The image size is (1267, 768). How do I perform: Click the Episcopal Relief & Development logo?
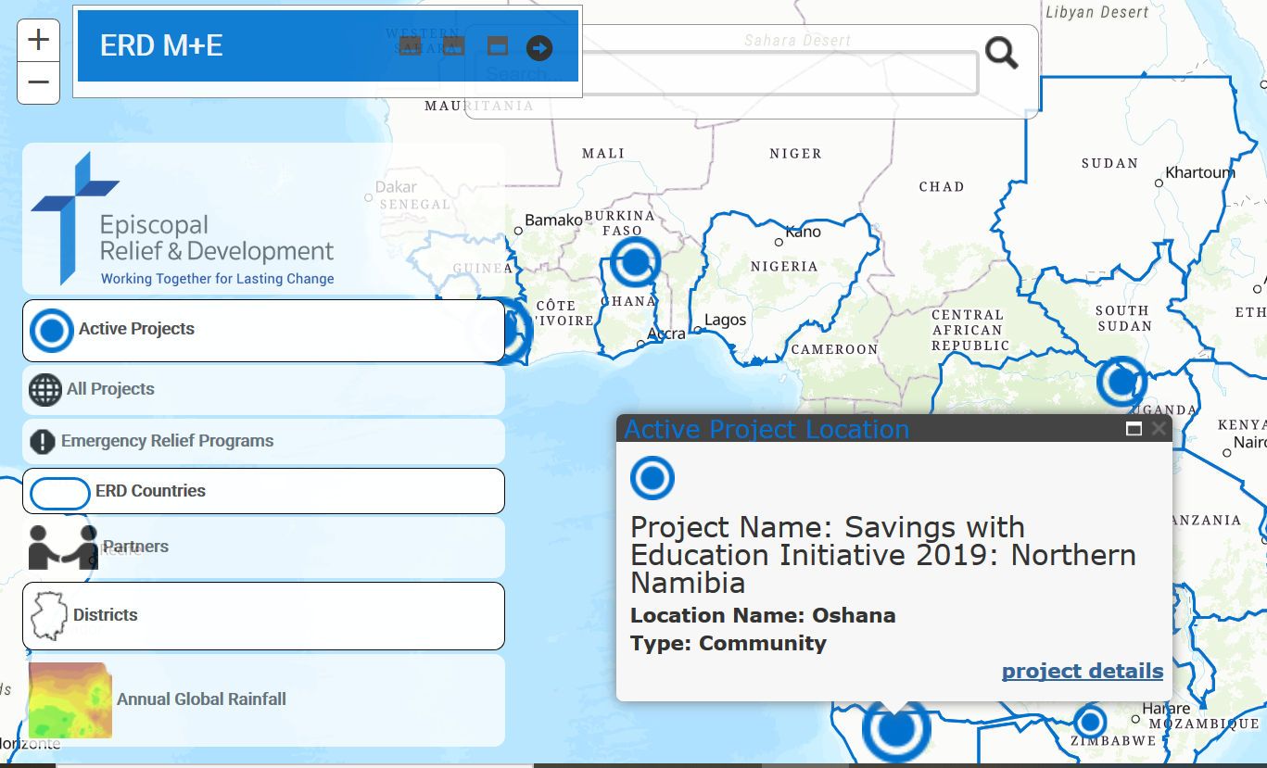[x=182, y=220]
